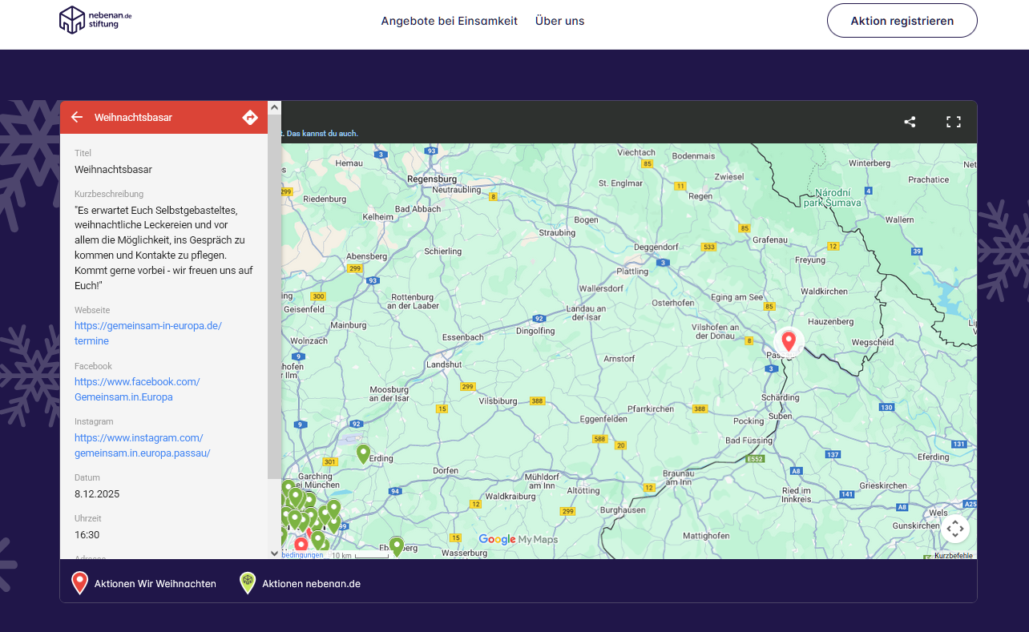Open the map in fullscreen mode

coord(953,122)
